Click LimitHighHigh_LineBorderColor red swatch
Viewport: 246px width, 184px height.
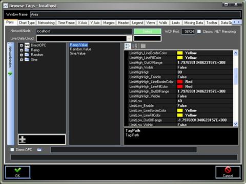click(x=180, y=82)
